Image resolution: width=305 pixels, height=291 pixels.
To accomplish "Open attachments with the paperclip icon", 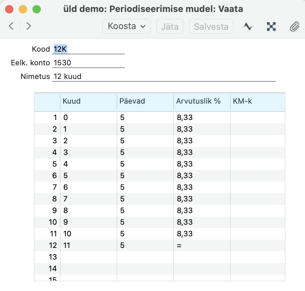I will coord(294,27).
